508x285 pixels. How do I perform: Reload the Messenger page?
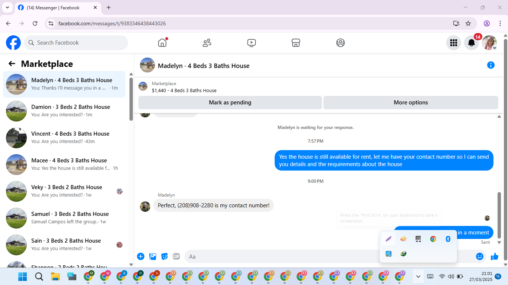35,23
